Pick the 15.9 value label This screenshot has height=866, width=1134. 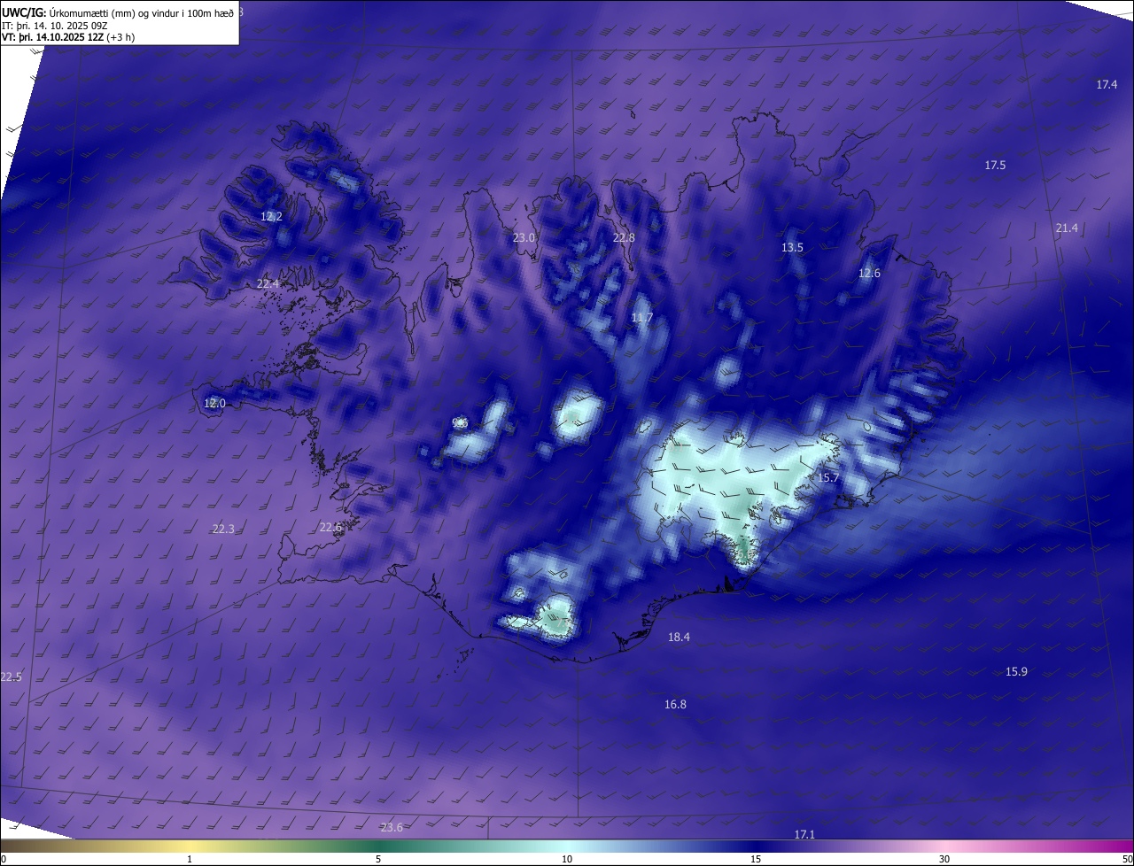coord(1016,672)
